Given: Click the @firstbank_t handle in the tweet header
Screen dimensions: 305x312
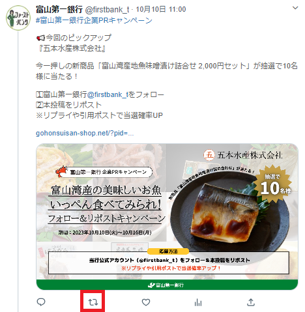Looking at the screenshot, I should pyautogui.click(x=108, y=10).
